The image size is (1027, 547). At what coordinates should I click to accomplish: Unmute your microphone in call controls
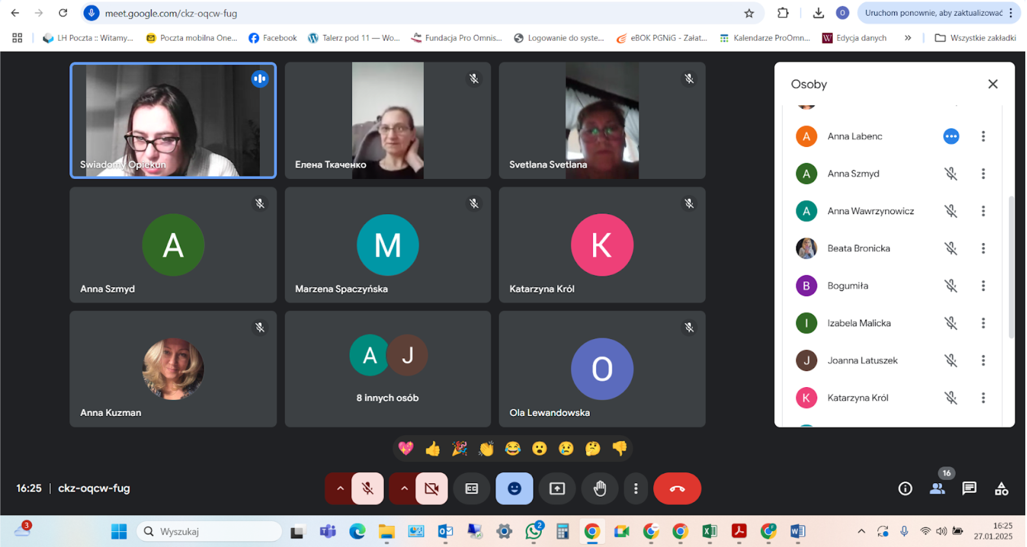[x=368, y=488]
